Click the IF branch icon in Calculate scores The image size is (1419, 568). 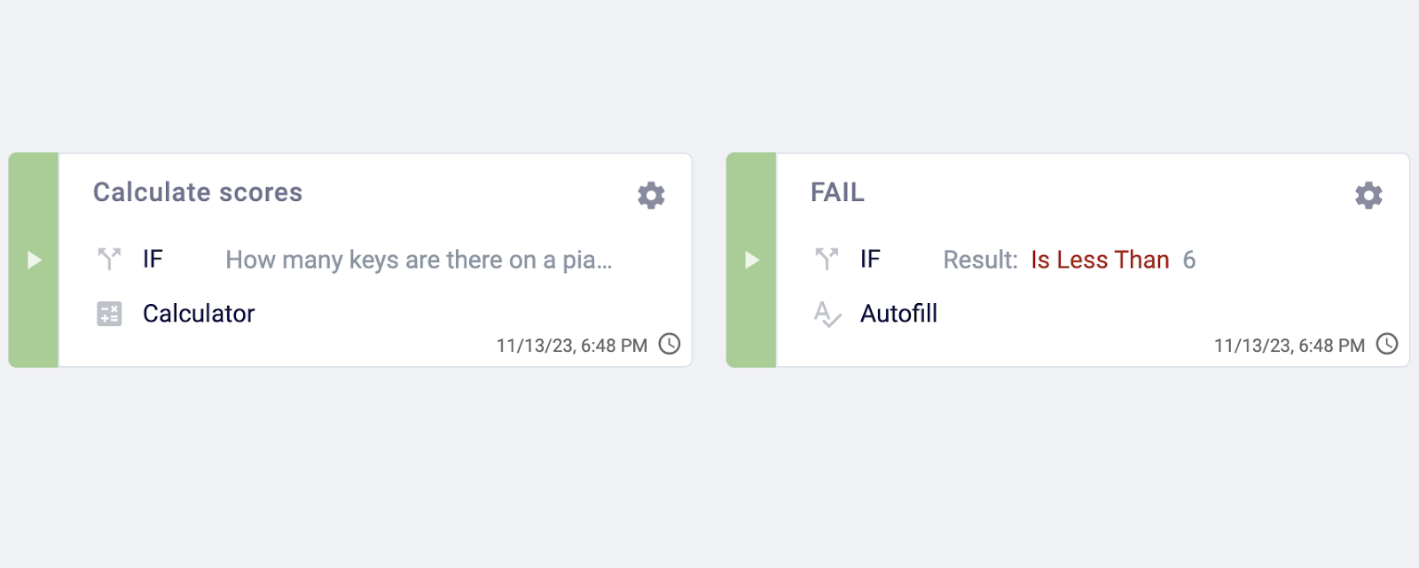[x=109, y=259]
